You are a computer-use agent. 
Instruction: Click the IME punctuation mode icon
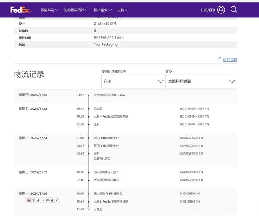coord(43,200)
